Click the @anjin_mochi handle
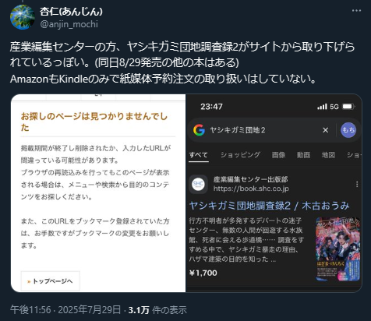This screenshot has width=371, height=321. click(x=69, y=24)
